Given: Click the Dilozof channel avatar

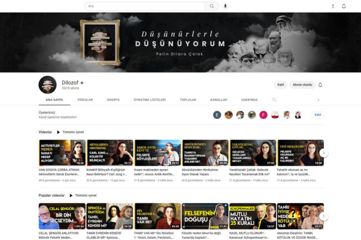Looking at the screenshot, I should pyautogui.click(x=47, y=85).
